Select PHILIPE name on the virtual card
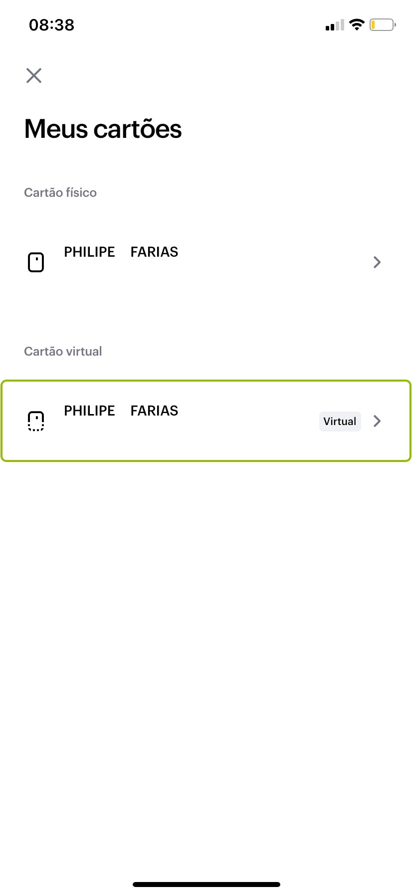413x895 pixels. (90, 411)
